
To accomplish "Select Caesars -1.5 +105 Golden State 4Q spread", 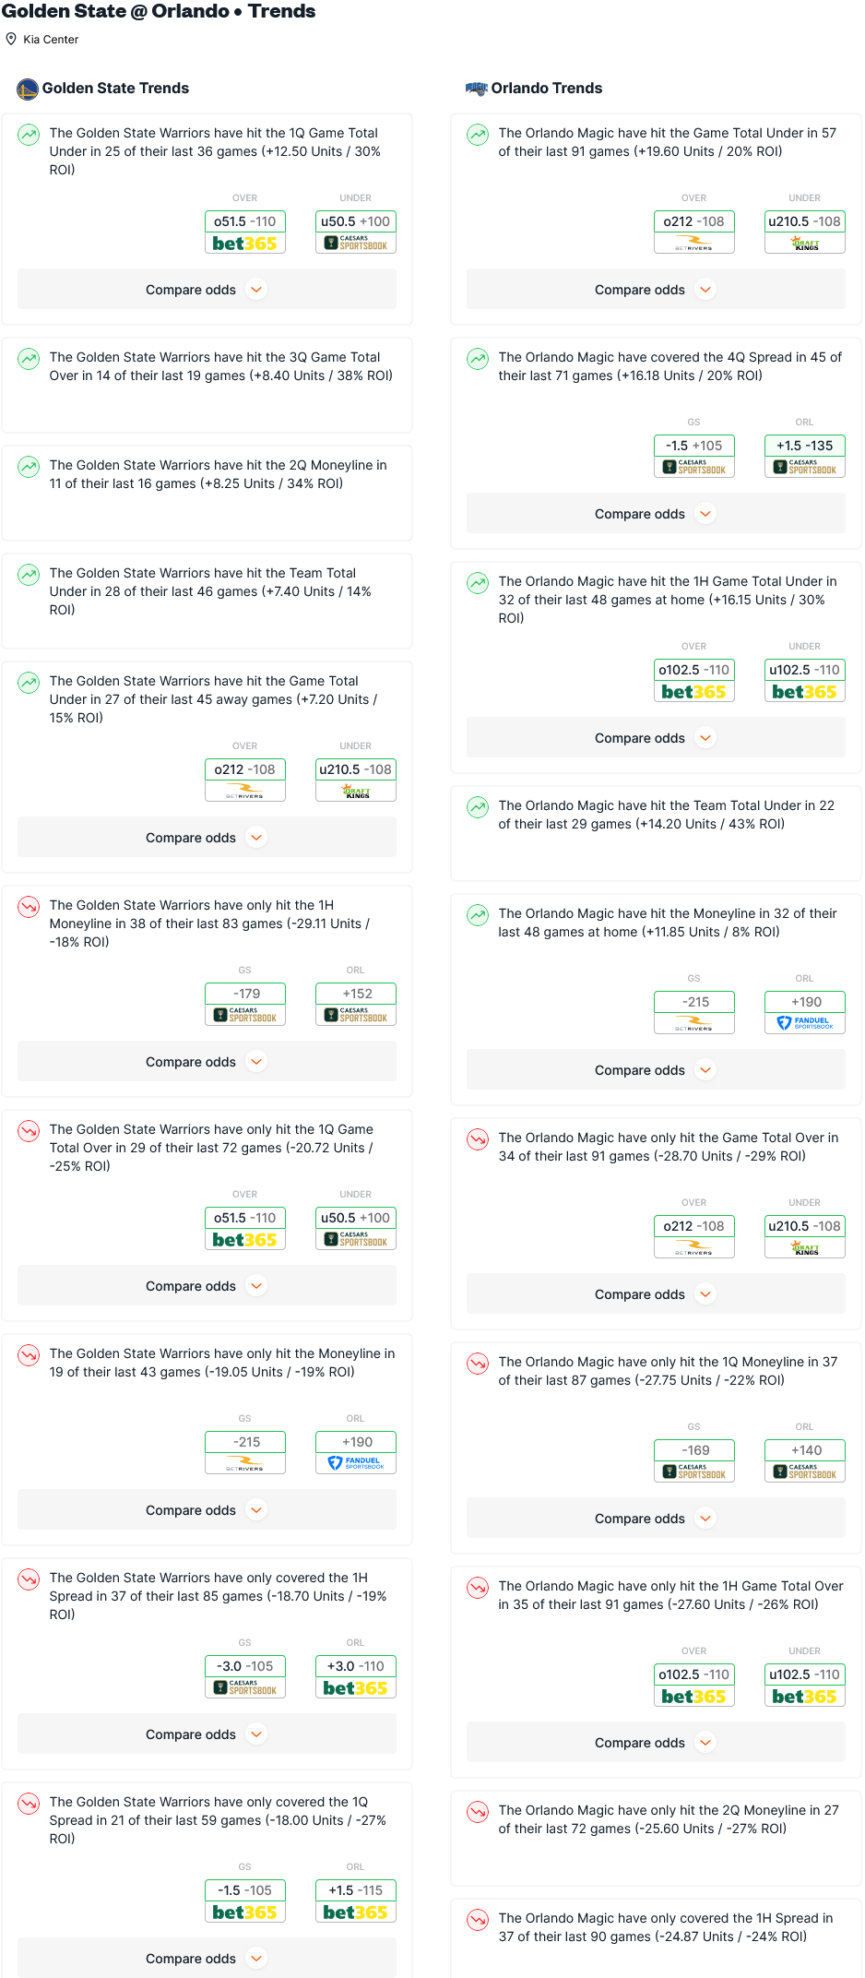I will (x=694, y=456).
